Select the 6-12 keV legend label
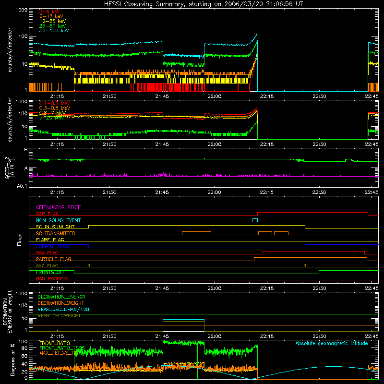 pyautogui.click(x=51, y=16)
